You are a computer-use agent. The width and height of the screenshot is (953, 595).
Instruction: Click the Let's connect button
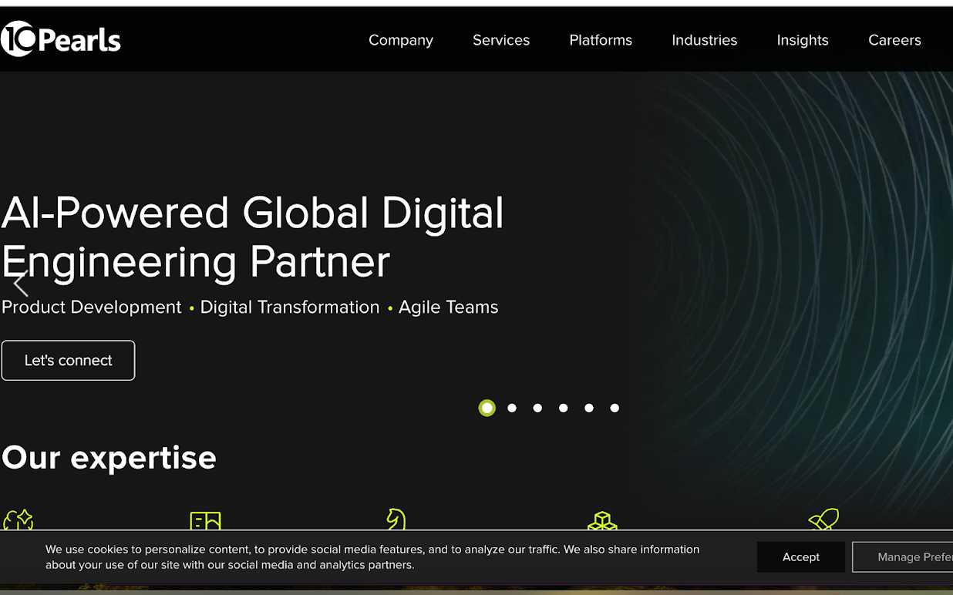[68, 360]
